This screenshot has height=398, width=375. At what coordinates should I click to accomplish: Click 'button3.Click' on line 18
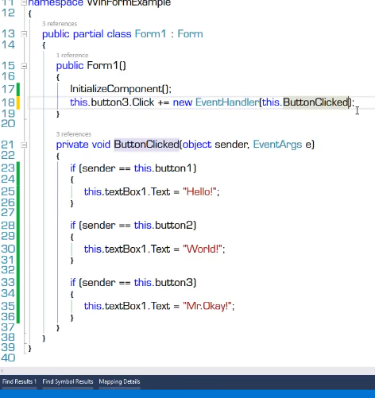122,102
